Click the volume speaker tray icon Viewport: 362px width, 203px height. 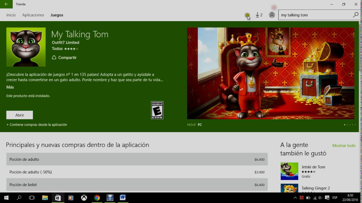[x=321, y=198]
